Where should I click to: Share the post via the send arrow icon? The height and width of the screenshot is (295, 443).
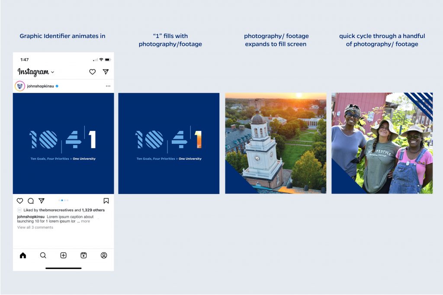click(42, 201)
